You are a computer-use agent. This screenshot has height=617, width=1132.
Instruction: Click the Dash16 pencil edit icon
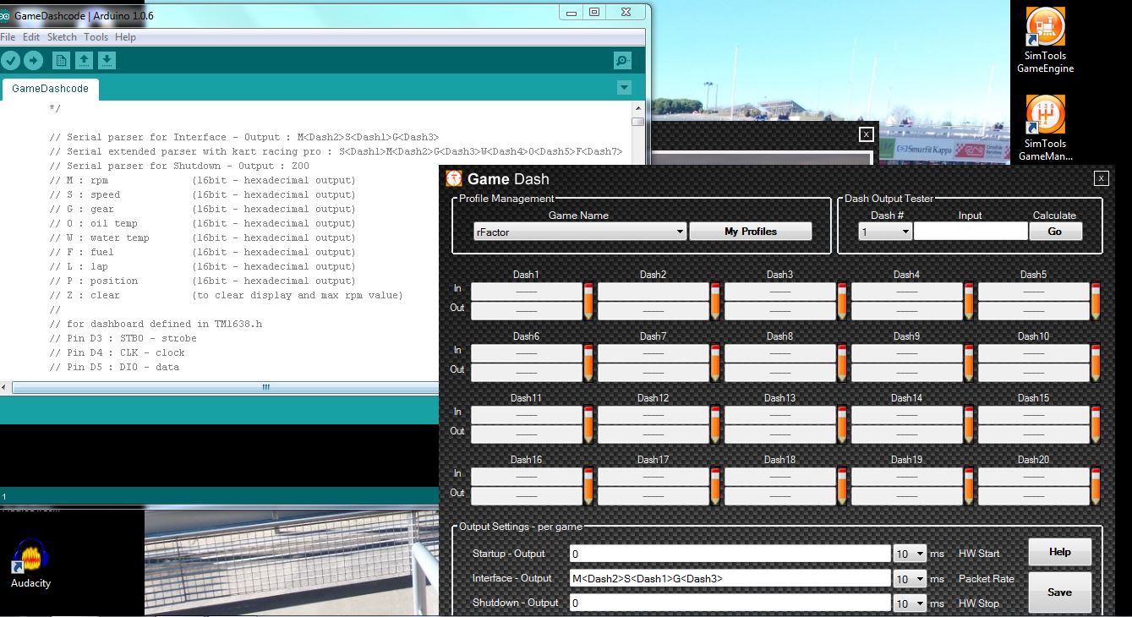pyautogui.click(x=588, y=486)
